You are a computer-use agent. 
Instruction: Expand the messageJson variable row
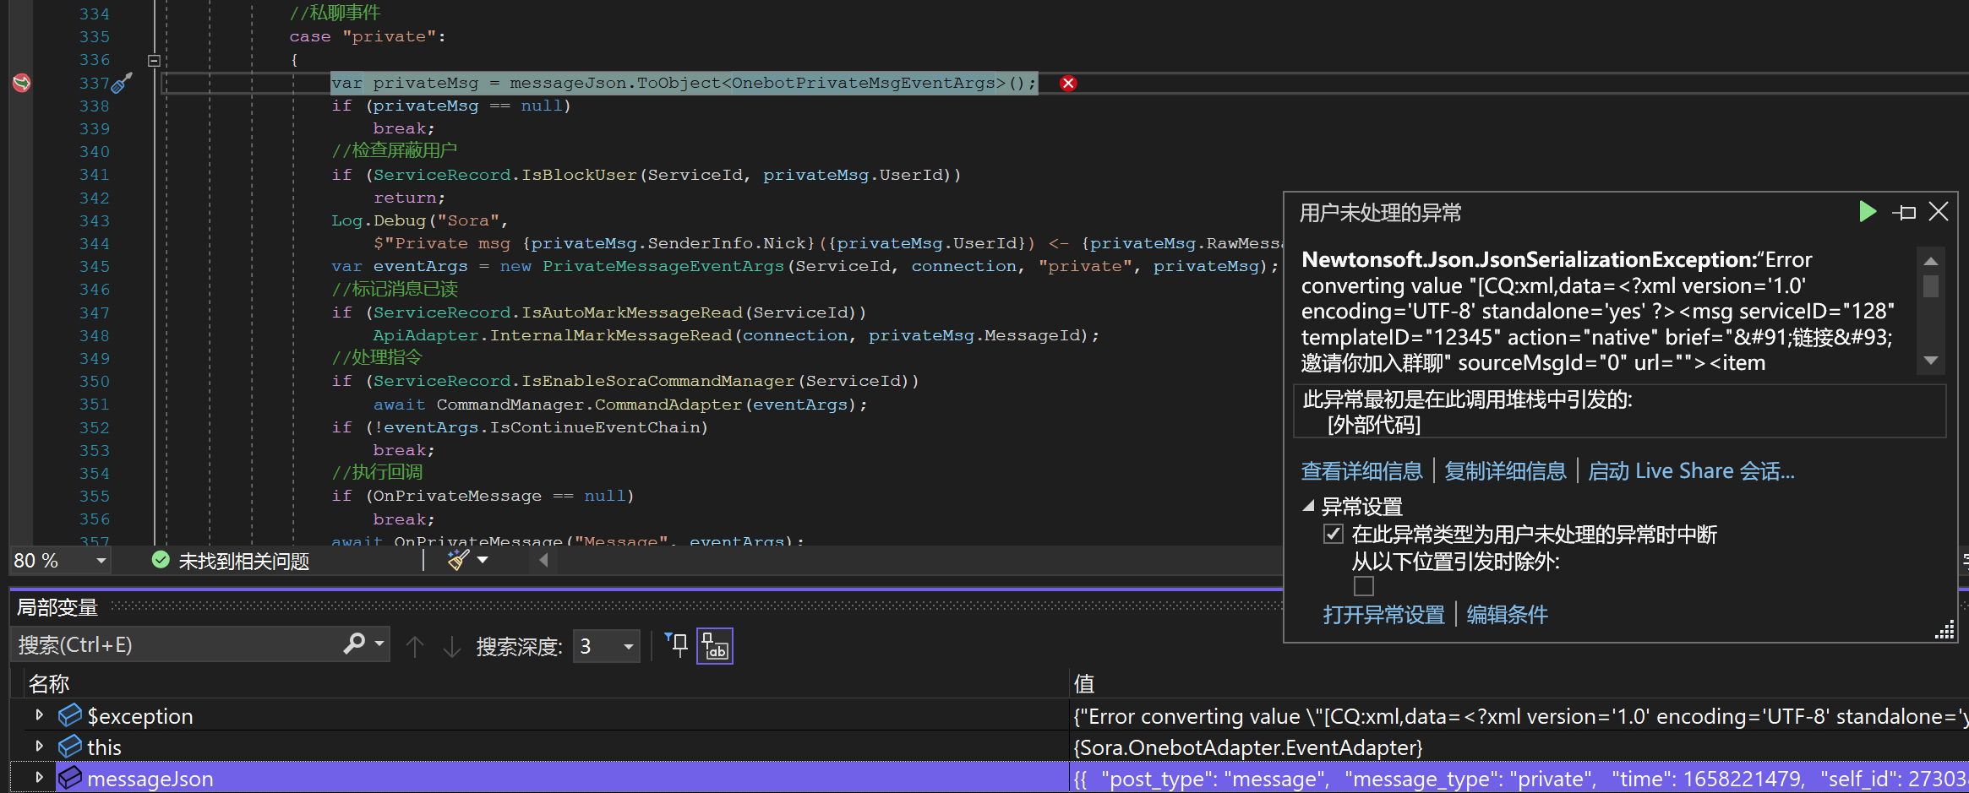[x=39, y=778]
